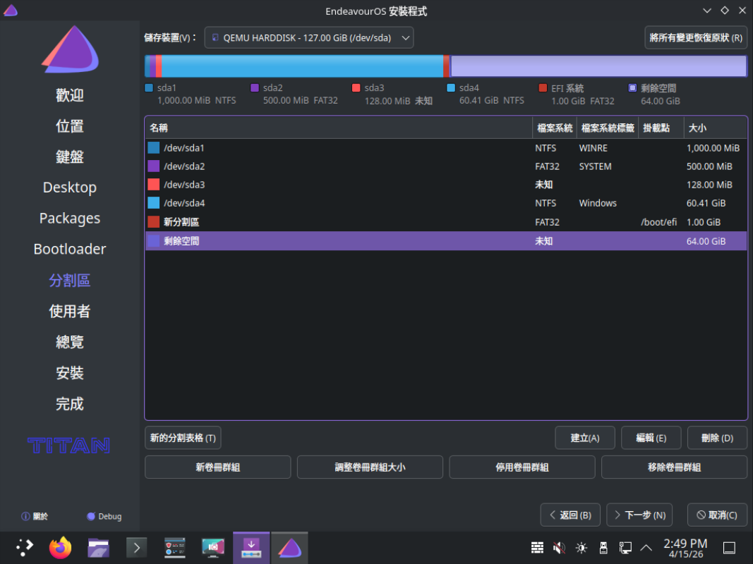753x564 pixels.
Task: Open the KDE application launcher
Action: coord(24,547)
